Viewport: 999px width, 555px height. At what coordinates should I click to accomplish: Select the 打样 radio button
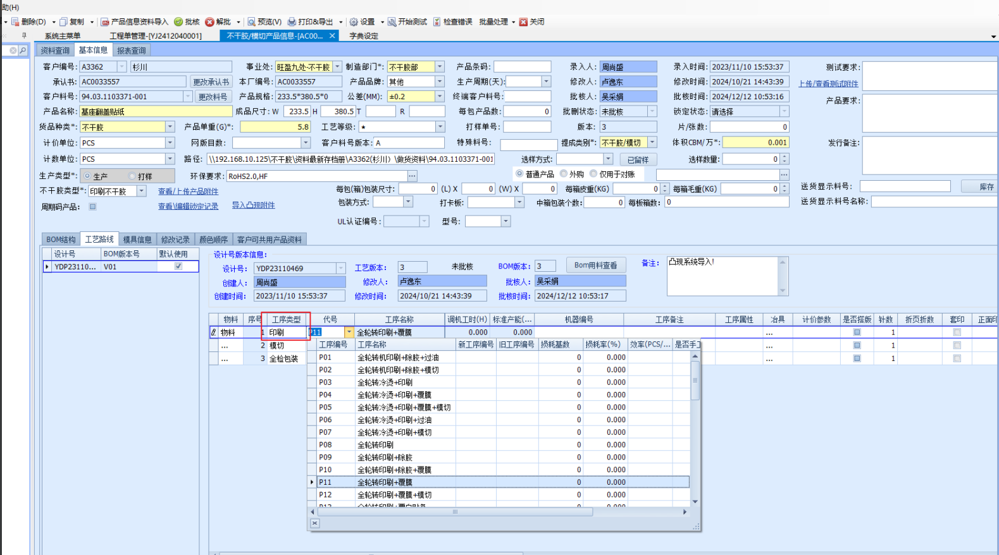click(132, 176)
